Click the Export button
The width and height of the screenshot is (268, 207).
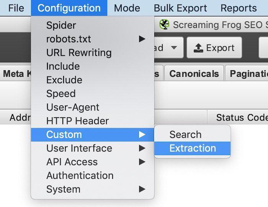(x=214, y=48)
